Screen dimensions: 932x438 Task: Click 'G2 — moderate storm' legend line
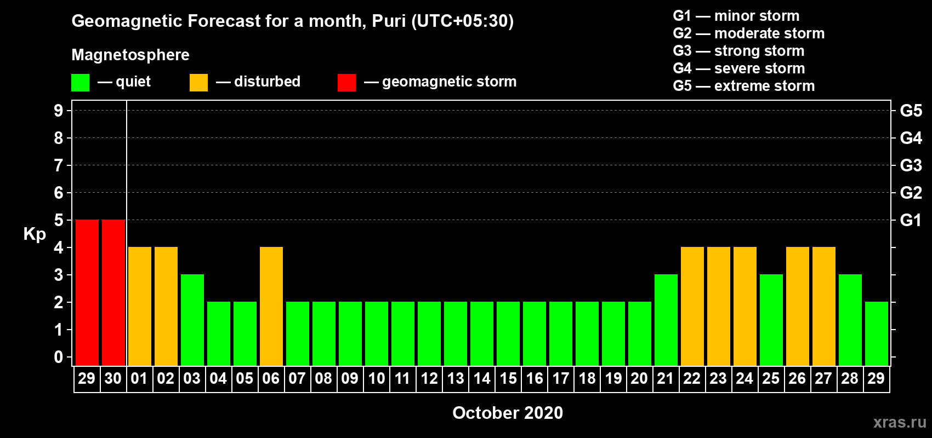[749, 33]
